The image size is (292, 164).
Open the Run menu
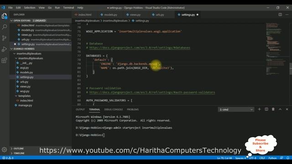coord(57,8)
